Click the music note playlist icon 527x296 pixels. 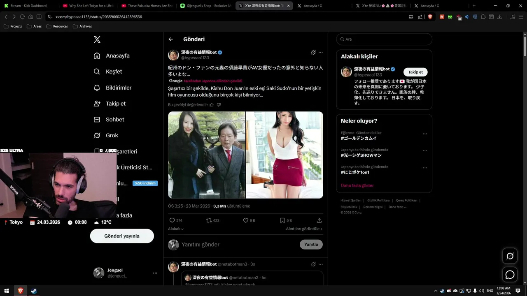coord(513,17)
